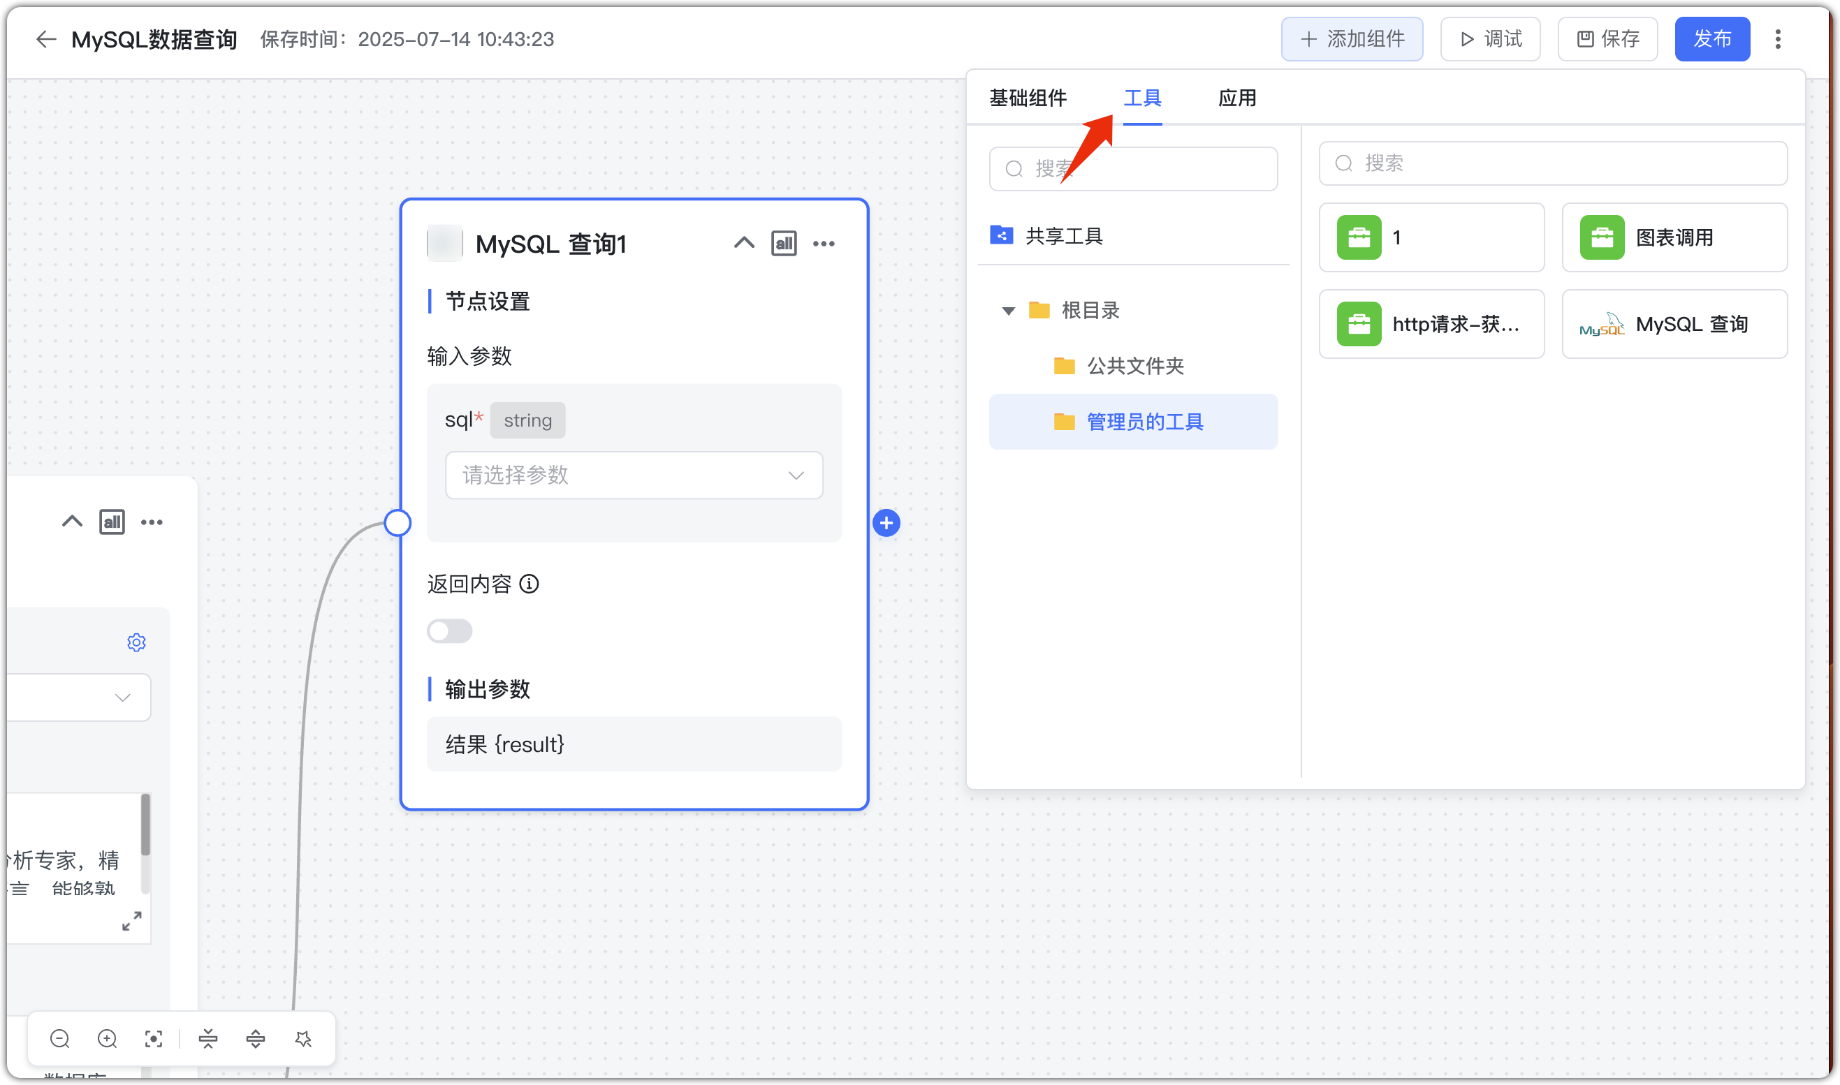Viewport: 1840px width, 1085px height.
Task: Open the 共享工具 shared folder
Action: point(1133,235)
